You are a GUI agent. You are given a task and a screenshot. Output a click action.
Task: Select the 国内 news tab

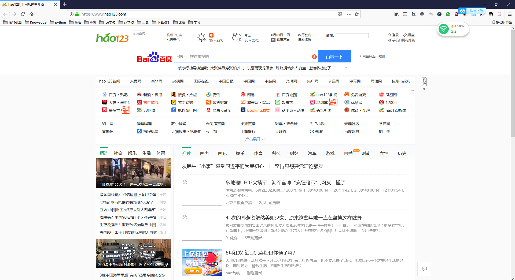204,153
